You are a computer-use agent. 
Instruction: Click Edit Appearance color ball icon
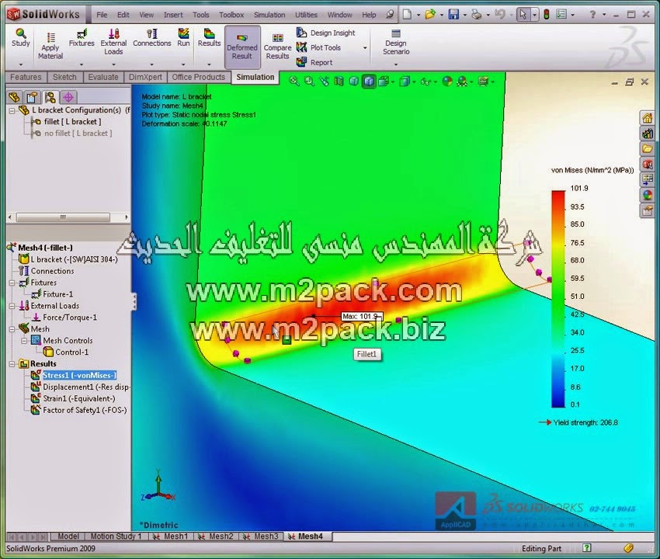pyautogui.click(x=447, y=82)
